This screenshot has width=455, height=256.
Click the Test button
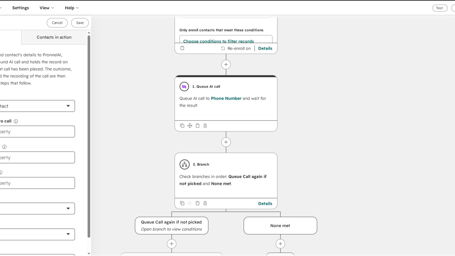[x=440, y=8]
